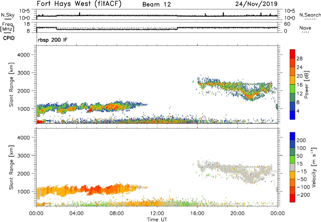Click the blue bottom segment of the power color bar
Screen dimensions: 321x222
293,115
